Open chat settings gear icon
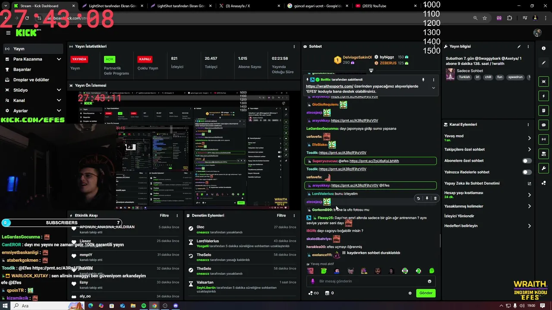552x310 pixels. (x=410, y=293)
